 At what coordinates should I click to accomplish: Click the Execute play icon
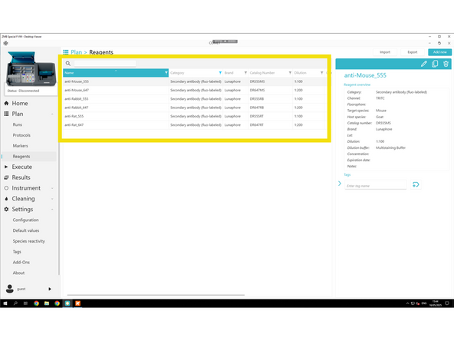coord(6,167)
